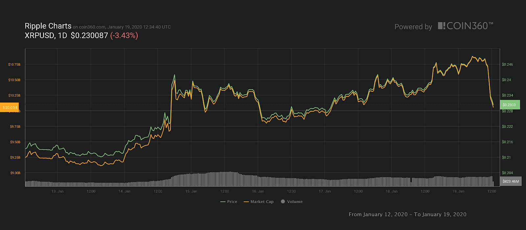The width and height of the screenshot is (526, 230).
Task: Click the (-3.43%) change percentage
Action: click(x=124, y=35)
